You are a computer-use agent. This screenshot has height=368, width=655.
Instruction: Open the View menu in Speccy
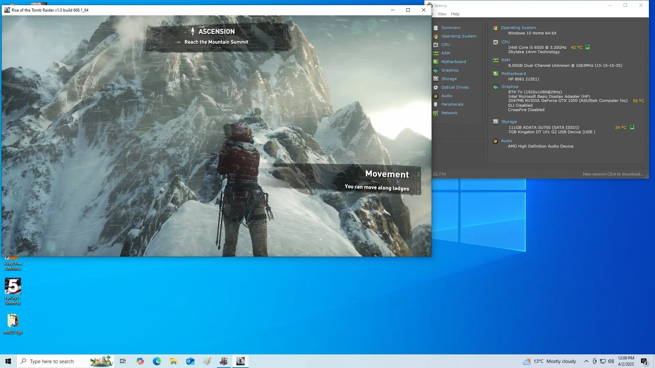coord(442,14)
